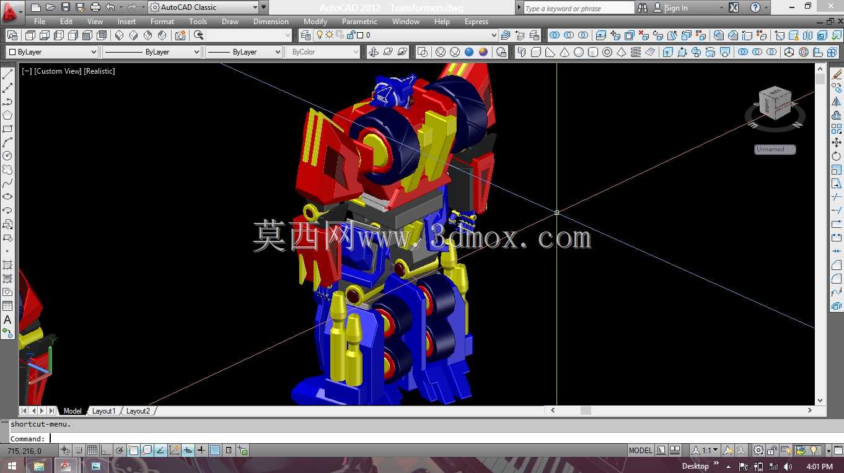Open the Draw menu
The height and width of the screenshot is (473, 844).
coord(230,22)
